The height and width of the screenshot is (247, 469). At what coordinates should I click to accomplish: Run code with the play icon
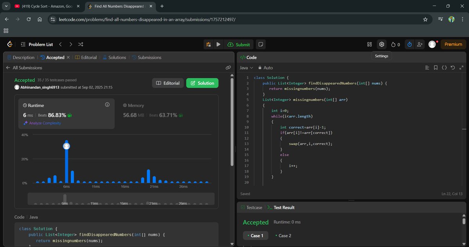pyautogui.click(x=218, y=44)
